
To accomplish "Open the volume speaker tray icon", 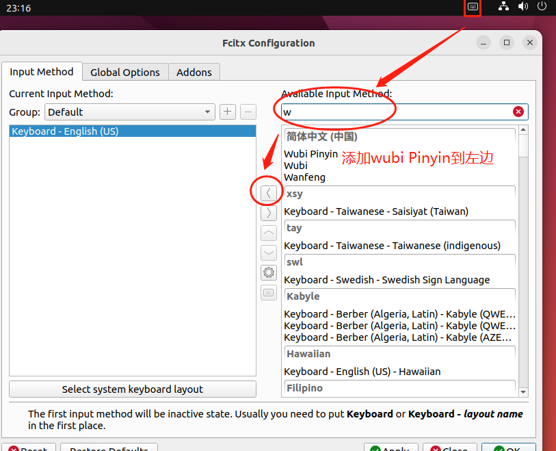I will [523, 6].
